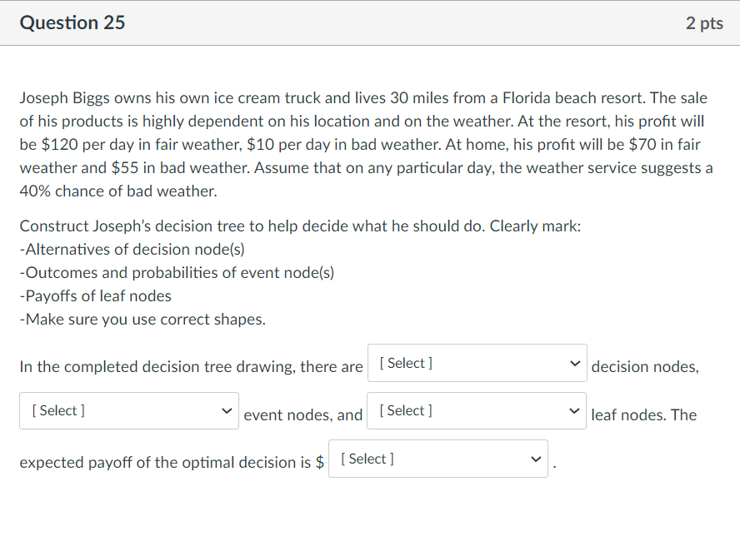The height and width of the screenshot is (536, 740).
Task: Click the chevron arrow in the payoff dropdown
Action: tap(534, 459)
